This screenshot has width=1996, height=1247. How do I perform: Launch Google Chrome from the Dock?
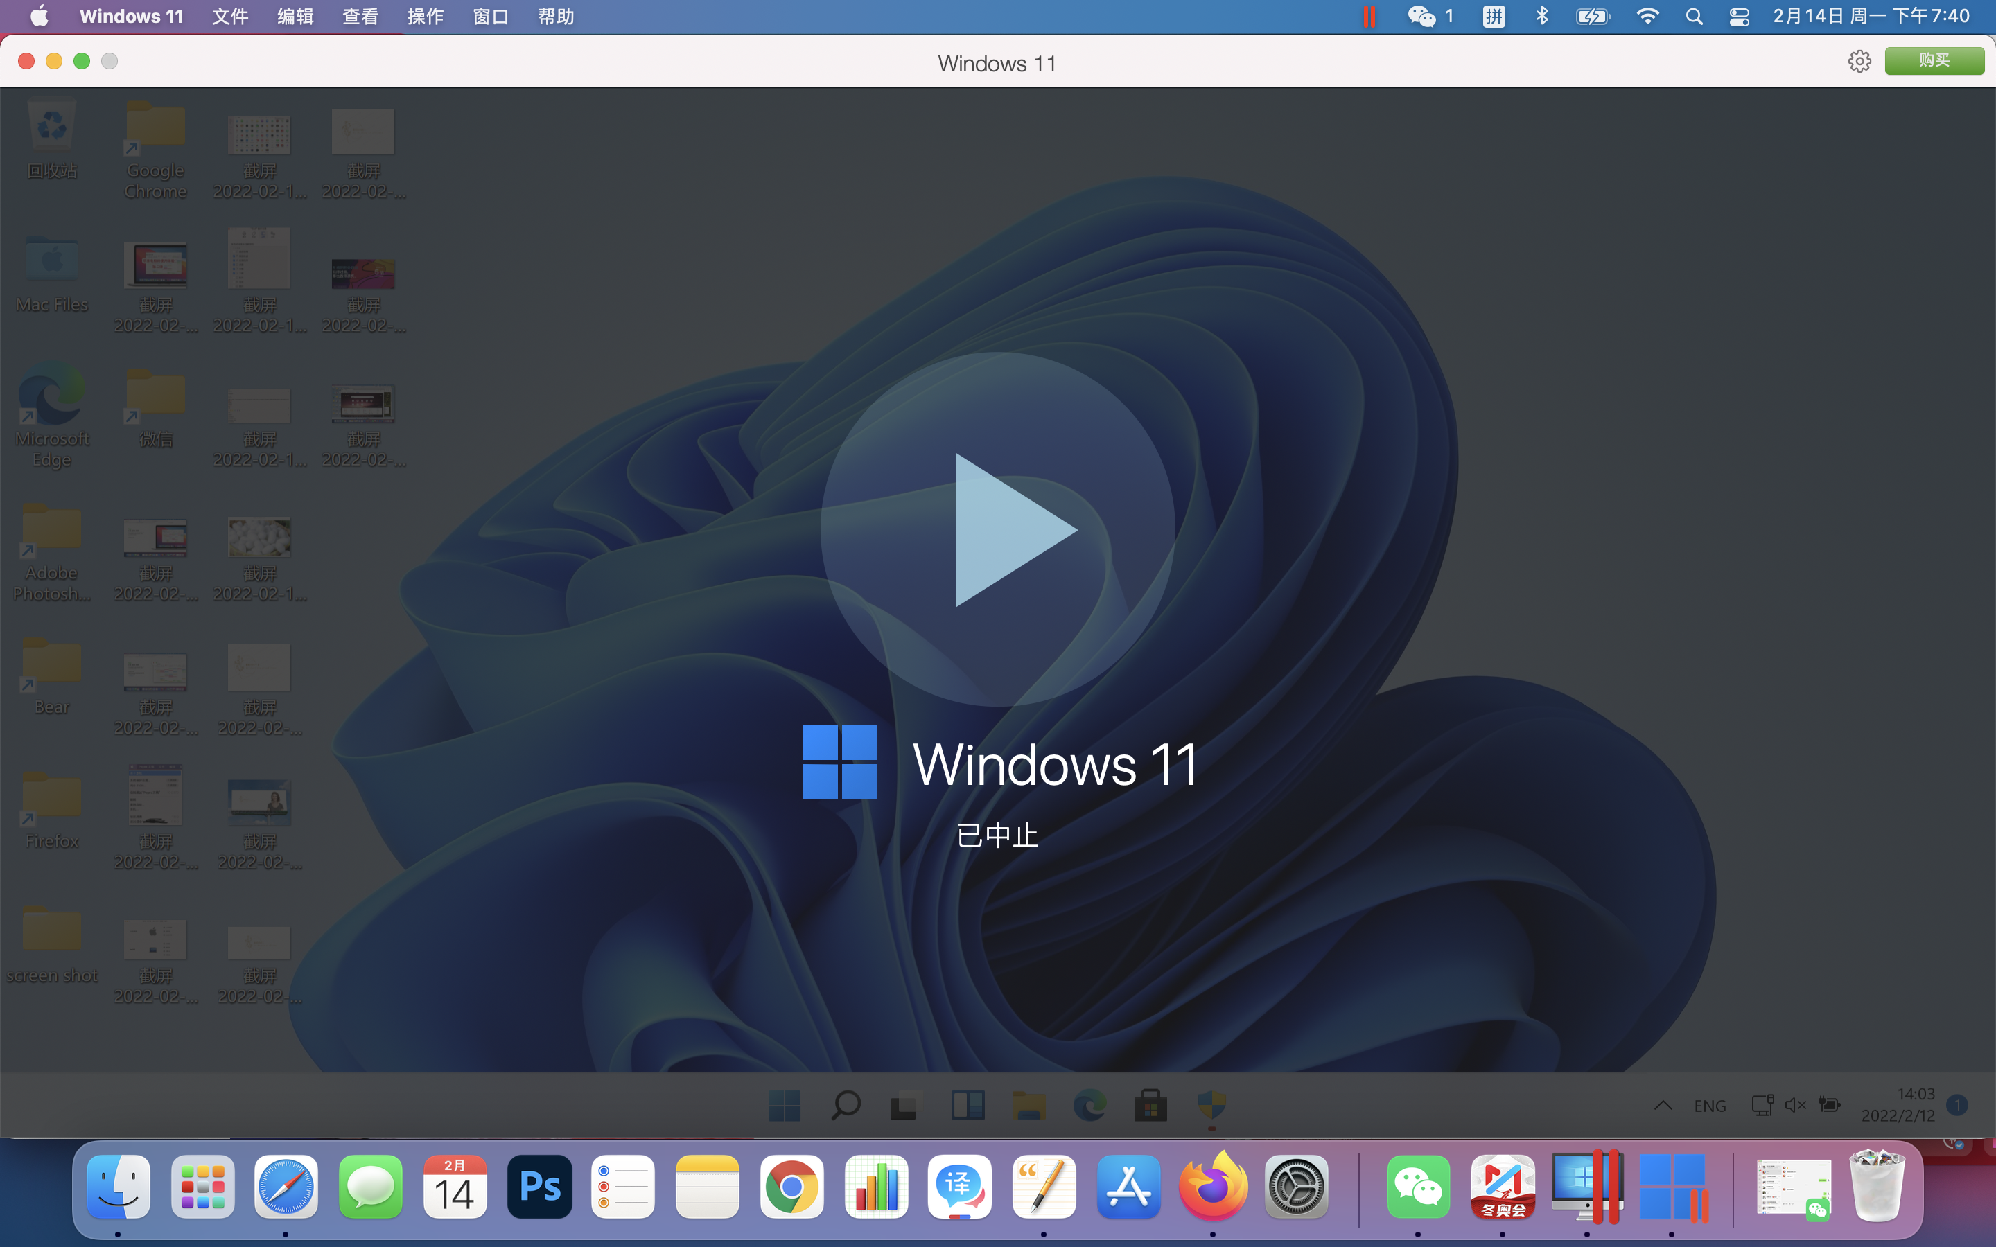click(791, 1187)
